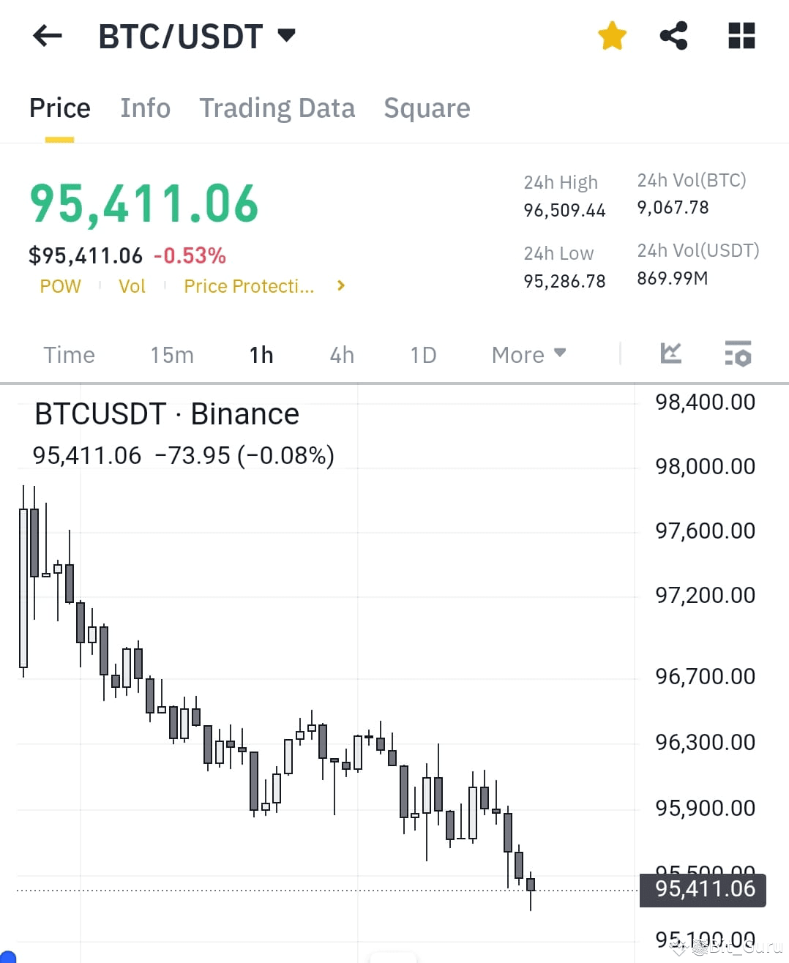Share the BTC/USDT chart
Image resolution: width=789 pixels, height=963 pixels.
coord(673,35)
